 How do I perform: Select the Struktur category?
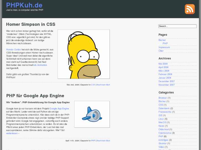coord(163,143)
